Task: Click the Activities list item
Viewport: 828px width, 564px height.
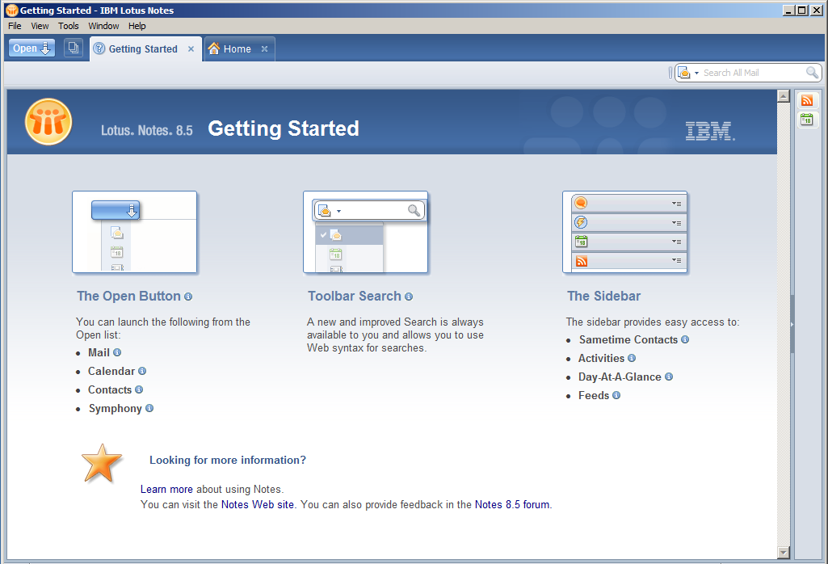Action: coord(602,359)
